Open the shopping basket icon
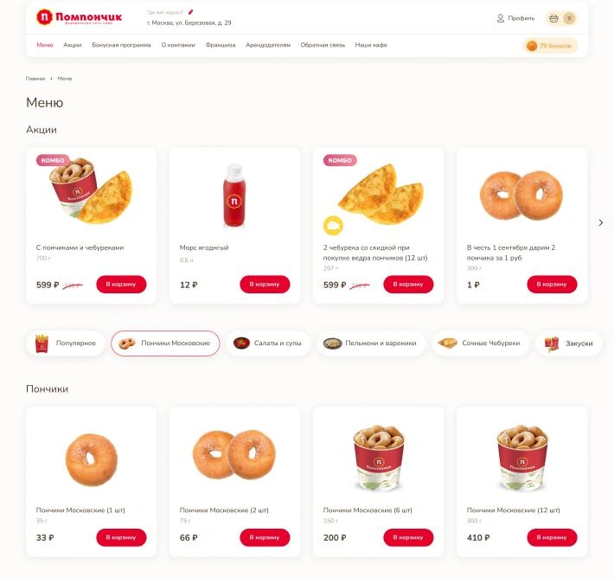Image resolution: width=614 pixels, height=578 pixels. [553, 18]
